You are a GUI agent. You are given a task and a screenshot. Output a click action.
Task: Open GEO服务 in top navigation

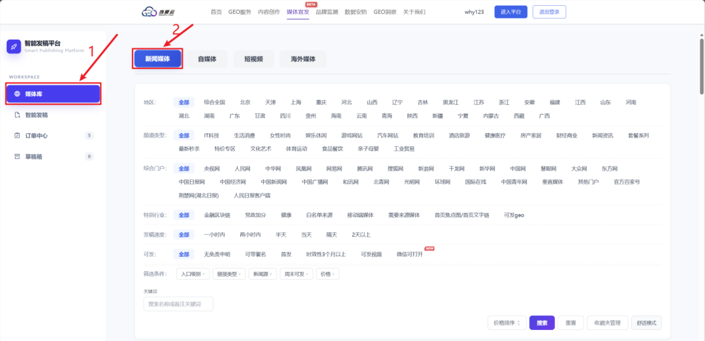tap(240, 12)
